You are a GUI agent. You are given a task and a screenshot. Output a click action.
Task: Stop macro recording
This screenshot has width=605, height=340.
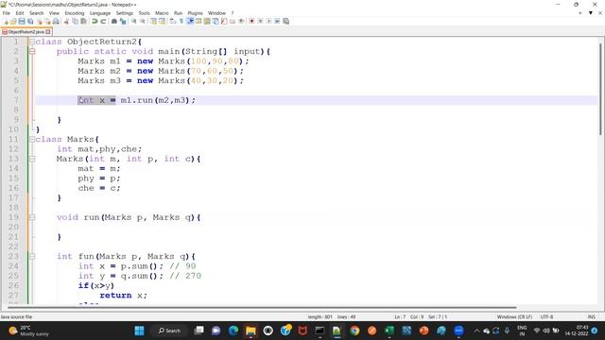pyautogui.click(x=260, y=21)
